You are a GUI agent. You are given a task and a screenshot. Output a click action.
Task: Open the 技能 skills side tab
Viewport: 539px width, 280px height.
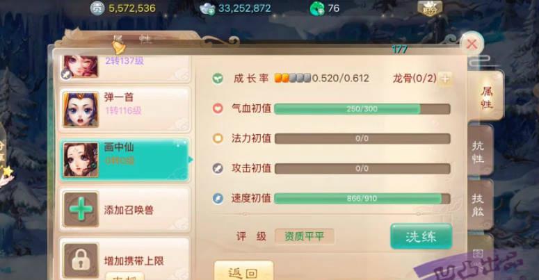[478, 205]
